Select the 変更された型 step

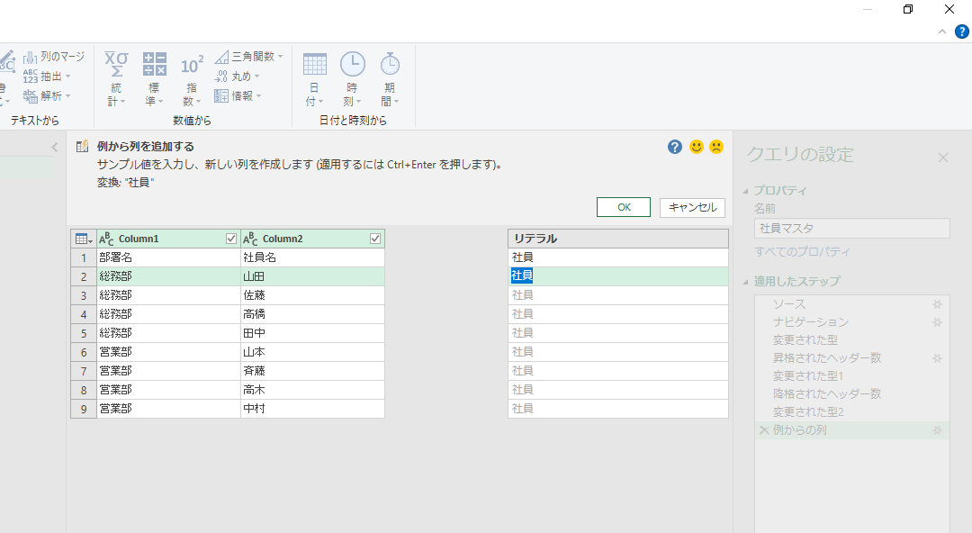pyautogui.click(x=851, y=340)
